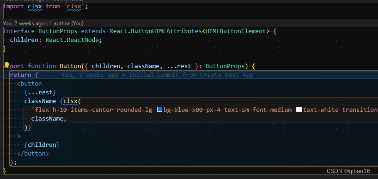Click the yellow lightbulb code action icon

(7, 64)
